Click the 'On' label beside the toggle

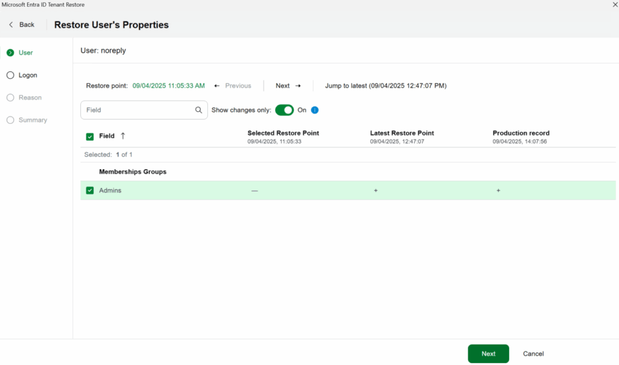click(302, 110)
